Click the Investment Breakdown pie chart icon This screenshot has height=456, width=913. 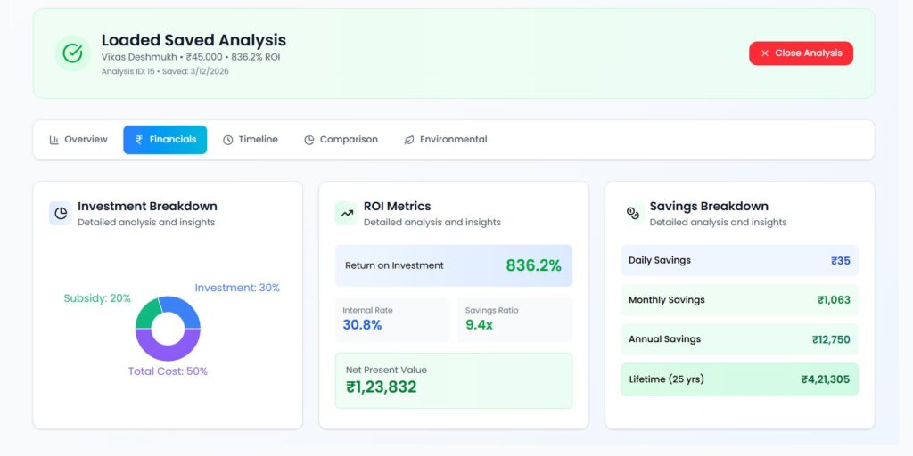61,213
